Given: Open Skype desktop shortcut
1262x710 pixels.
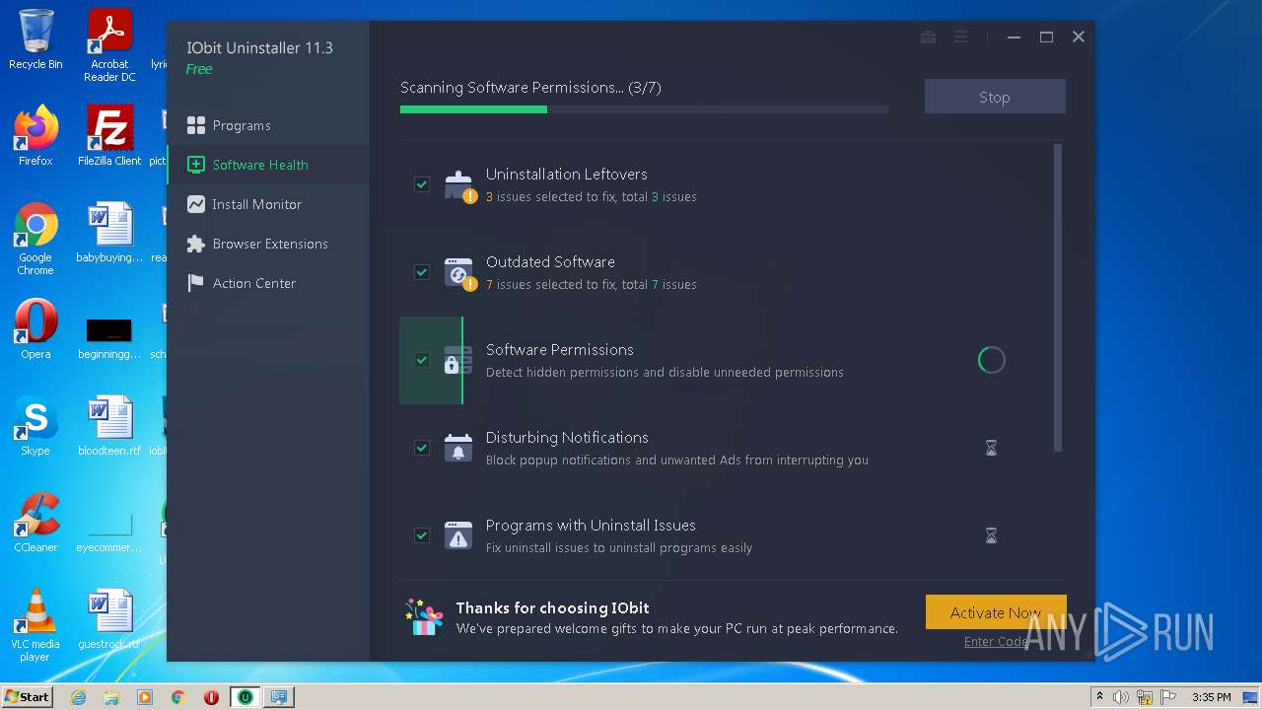Looking at the screenshot, I should pyautogui.click(x=35, y=425).
